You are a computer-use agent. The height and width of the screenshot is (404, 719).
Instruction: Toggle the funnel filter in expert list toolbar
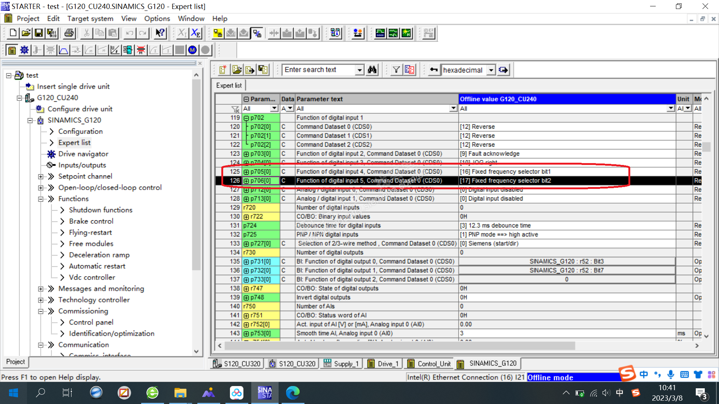396,70
